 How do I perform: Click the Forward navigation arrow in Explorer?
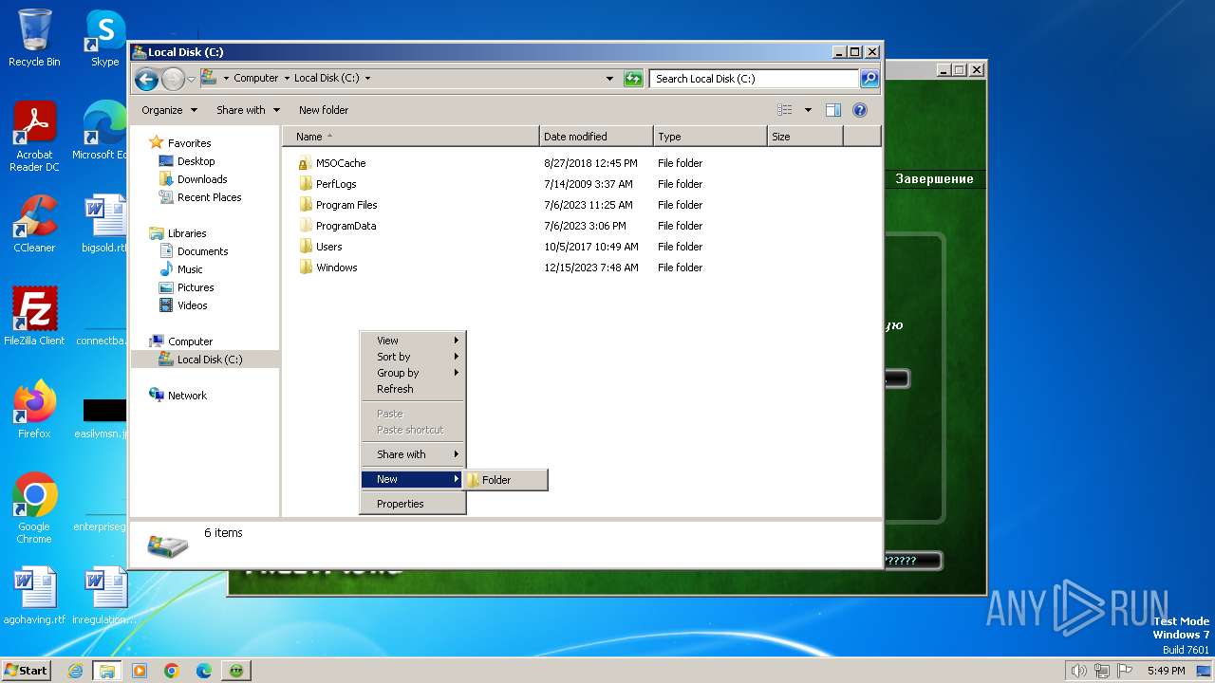click(x=173, y=79)
